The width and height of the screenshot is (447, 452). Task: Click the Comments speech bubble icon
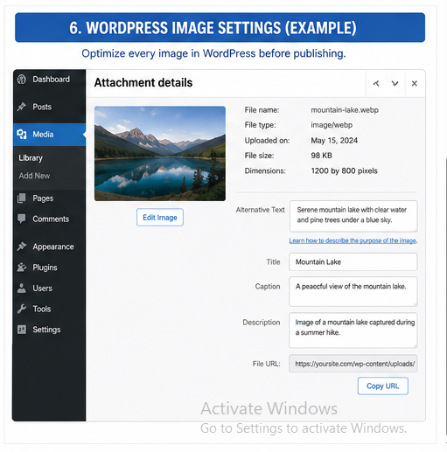point(22,219)
